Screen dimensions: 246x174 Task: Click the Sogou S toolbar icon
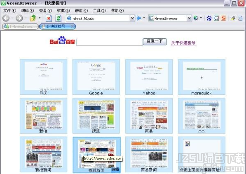[x=223, y=18]
